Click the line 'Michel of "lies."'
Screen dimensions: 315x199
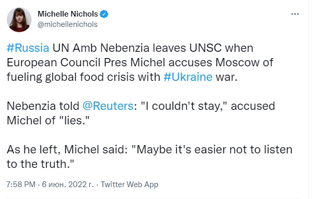[x=48, y=120]
